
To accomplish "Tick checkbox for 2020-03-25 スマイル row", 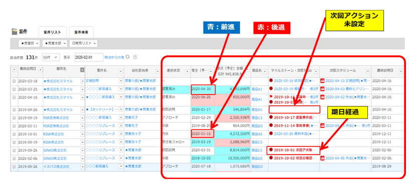I will pos(14,89).
